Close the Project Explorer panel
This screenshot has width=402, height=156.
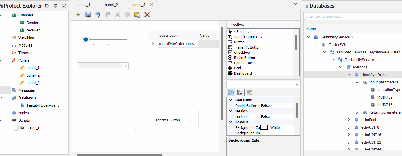click(64, 6)
